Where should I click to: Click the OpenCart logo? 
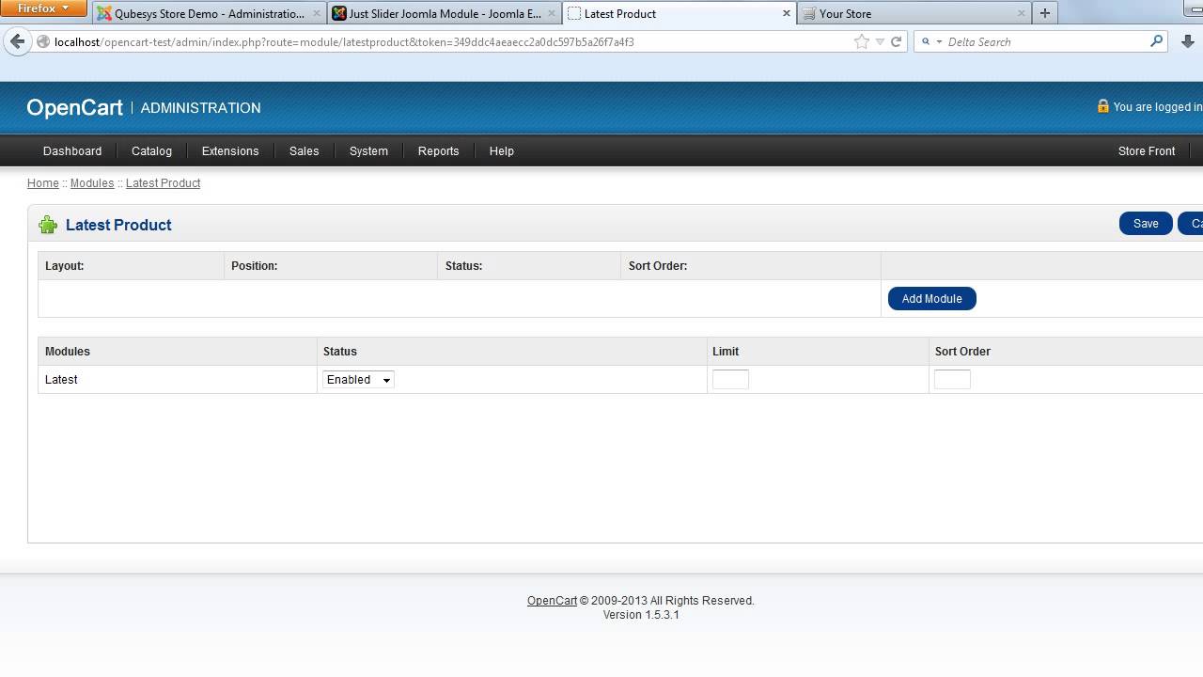[x=75, y=107]
